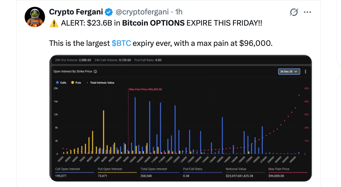The width and height of the screenshot is (341, 187).
Task: Click the Max Pain Price dashed marker line
Action: [x=128, y=122]
